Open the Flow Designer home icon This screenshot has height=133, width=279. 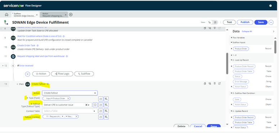coord(6,15)
